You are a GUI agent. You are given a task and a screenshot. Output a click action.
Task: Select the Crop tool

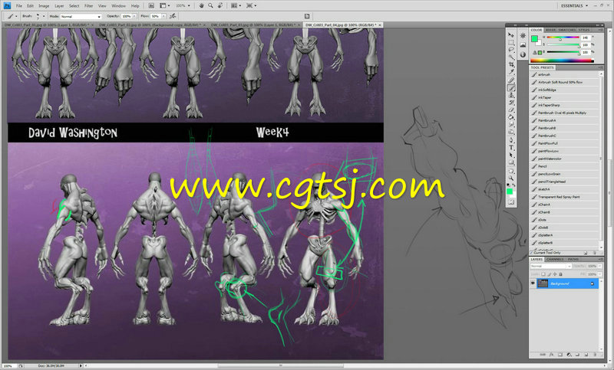point(511,65)
